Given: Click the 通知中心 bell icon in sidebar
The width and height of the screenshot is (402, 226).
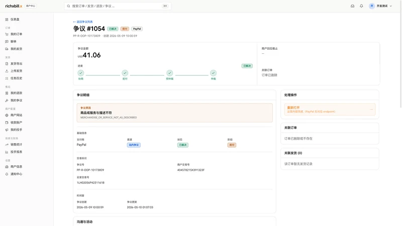Looking at the screenshot, I should point(7,174).
